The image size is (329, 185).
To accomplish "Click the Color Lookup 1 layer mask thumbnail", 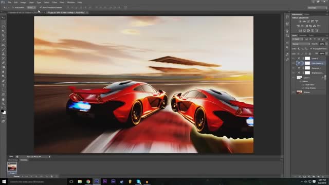I will pos(307,63).
